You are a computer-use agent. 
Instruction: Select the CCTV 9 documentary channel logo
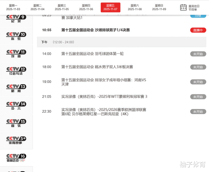(x=16, y=19)
